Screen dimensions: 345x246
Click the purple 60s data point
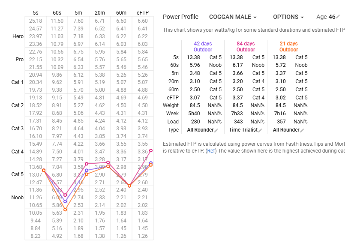pos(65,201)
